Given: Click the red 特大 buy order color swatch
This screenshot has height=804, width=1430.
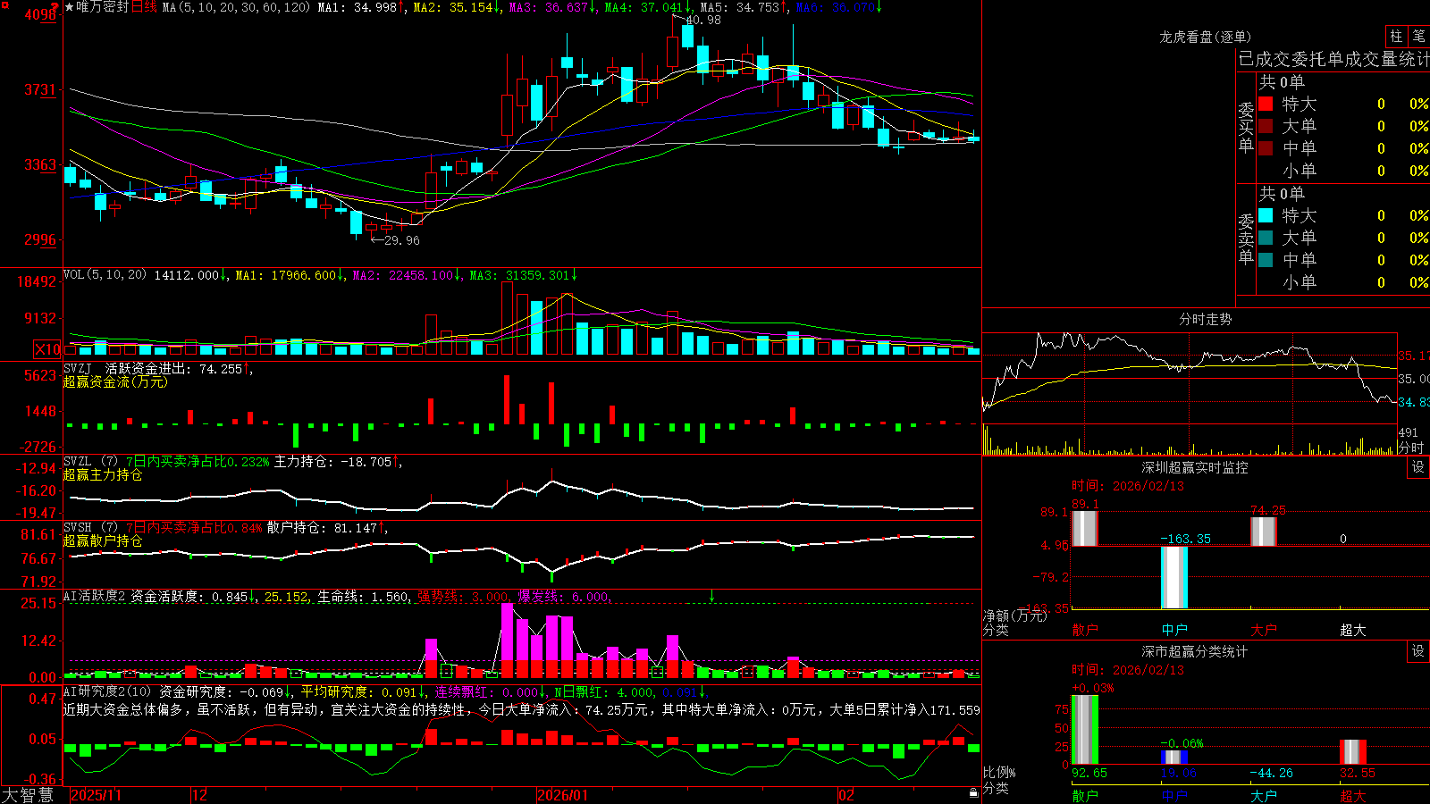Looking at the screenshot, I should (x=1266, y=104).
